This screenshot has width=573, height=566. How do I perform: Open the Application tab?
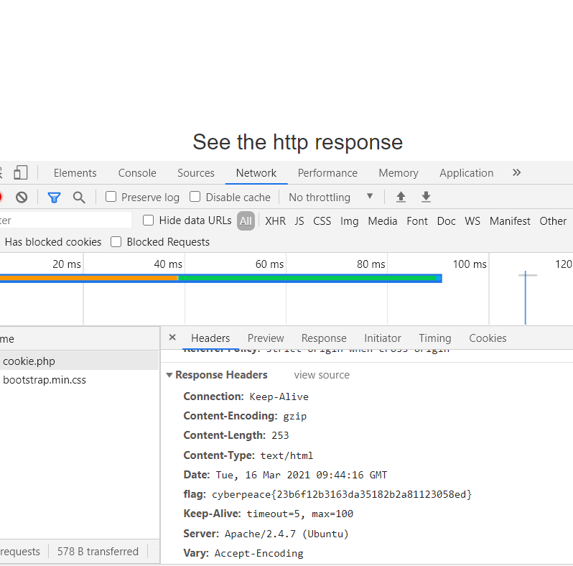click(x=466, y=173)
